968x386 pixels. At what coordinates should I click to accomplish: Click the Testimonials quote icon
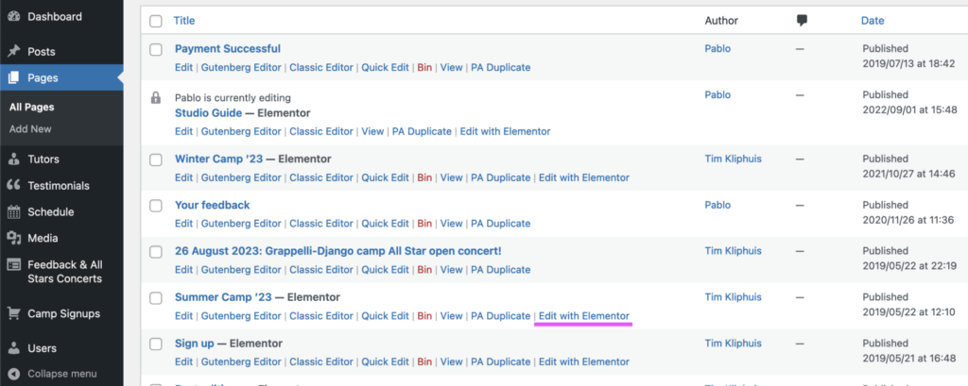13,186
